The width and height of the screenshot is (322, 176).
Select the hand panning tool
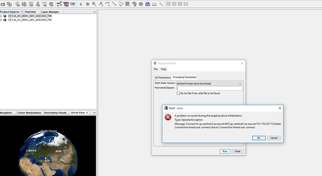87,4
